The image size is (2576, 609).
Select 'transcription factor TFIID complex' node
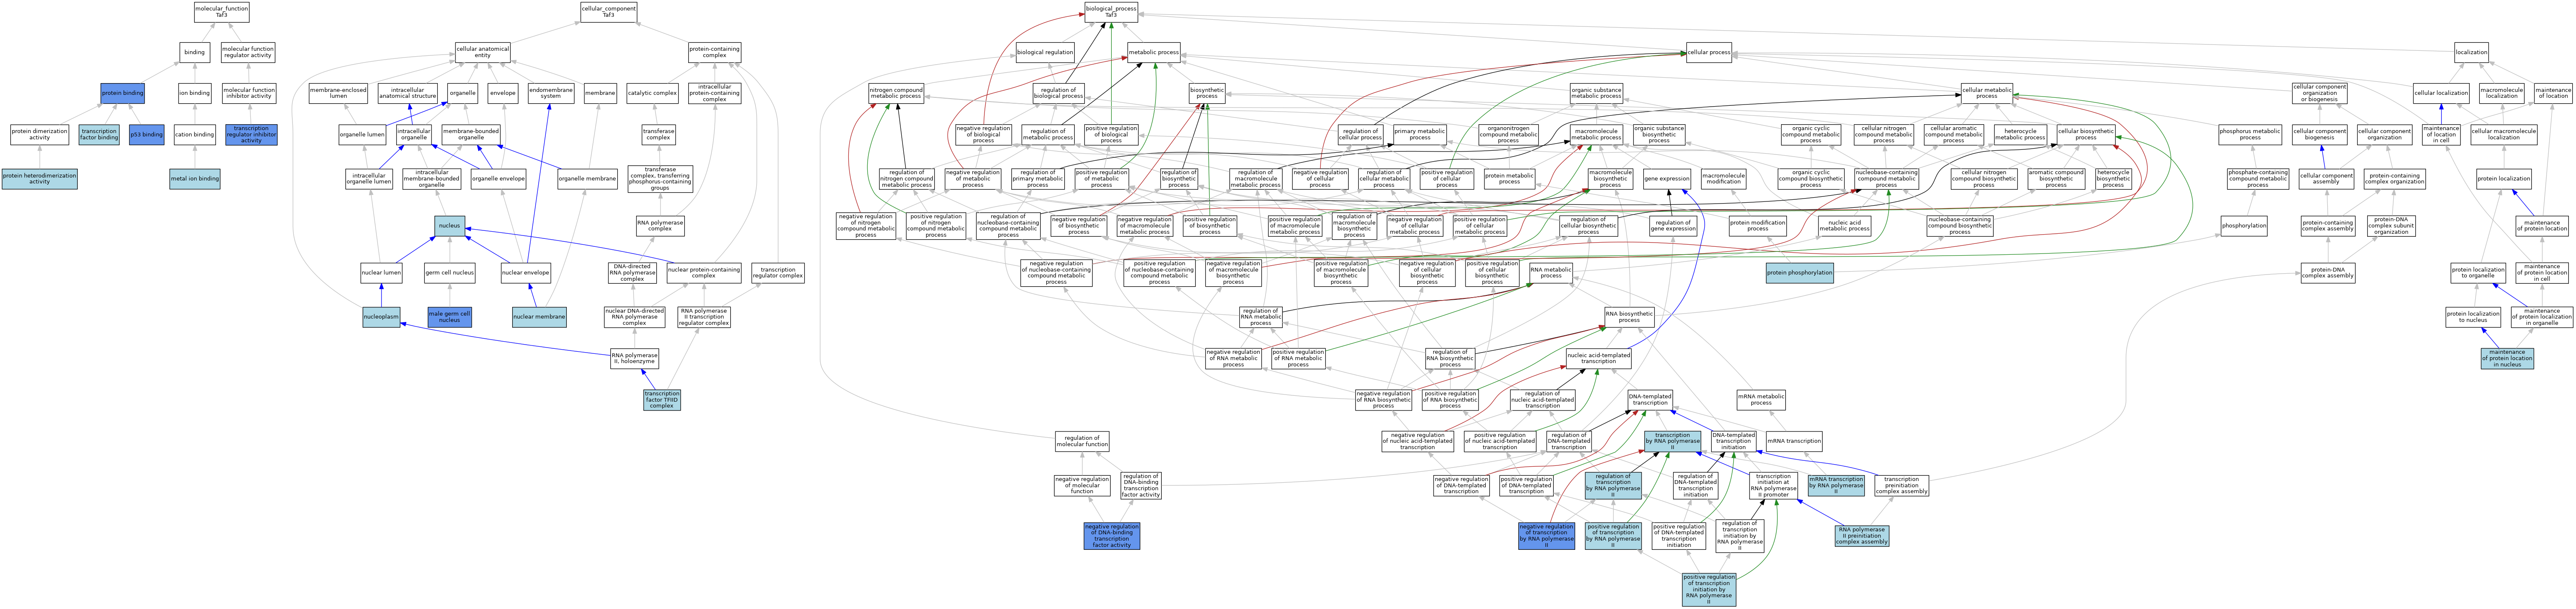[662, 400]
